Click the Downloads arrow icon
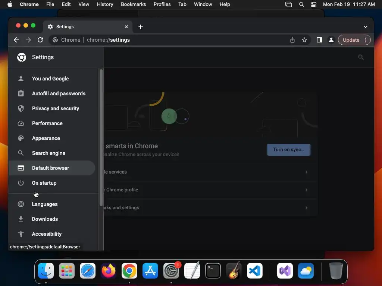The height and width of the screenshot is (286, 382). coord(21,219)
